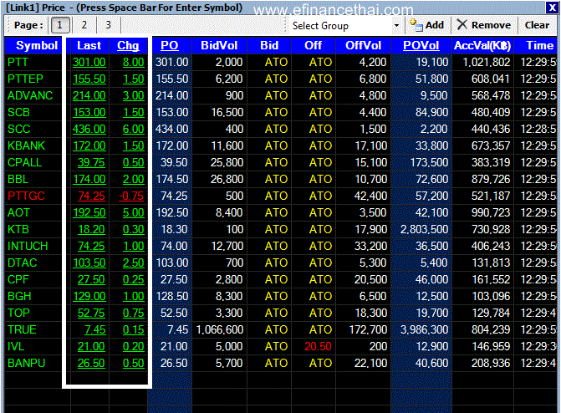
Task: Select the CPF symbol
Action: pos(18,280)
